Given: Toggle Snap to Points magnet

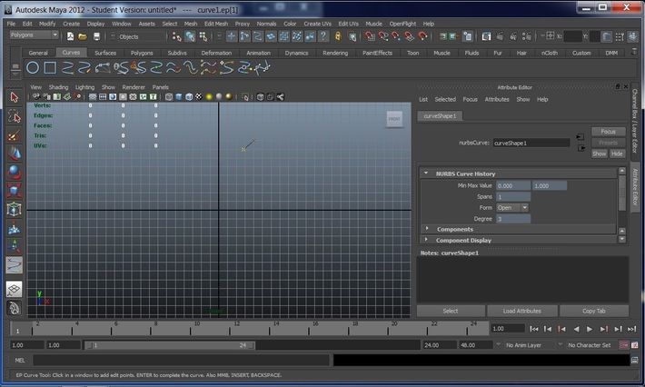Looking at the screenshot, I should point(396,36).
